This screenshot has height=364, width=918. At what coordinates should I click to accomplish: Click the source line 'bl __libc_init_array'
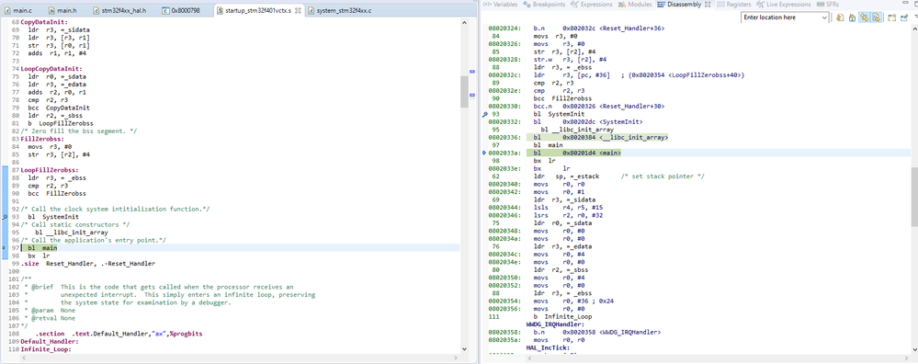71,233
